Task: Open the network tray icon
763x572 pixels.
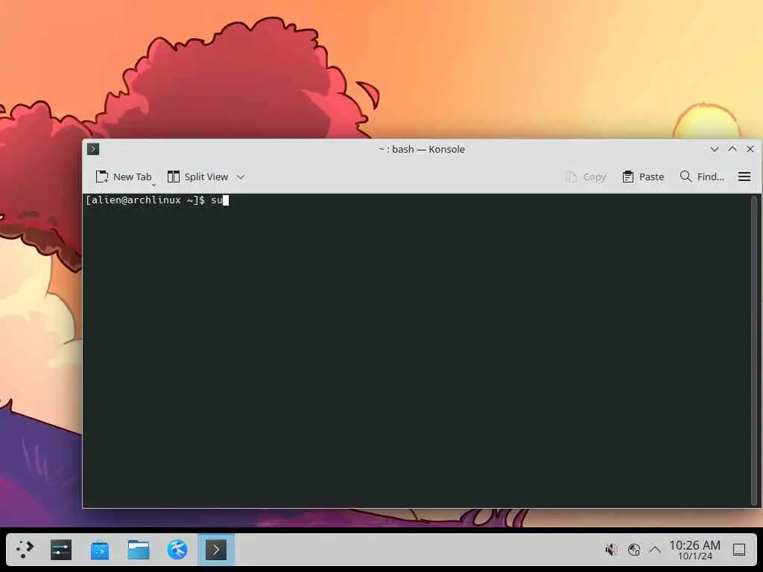Action: 633,550
